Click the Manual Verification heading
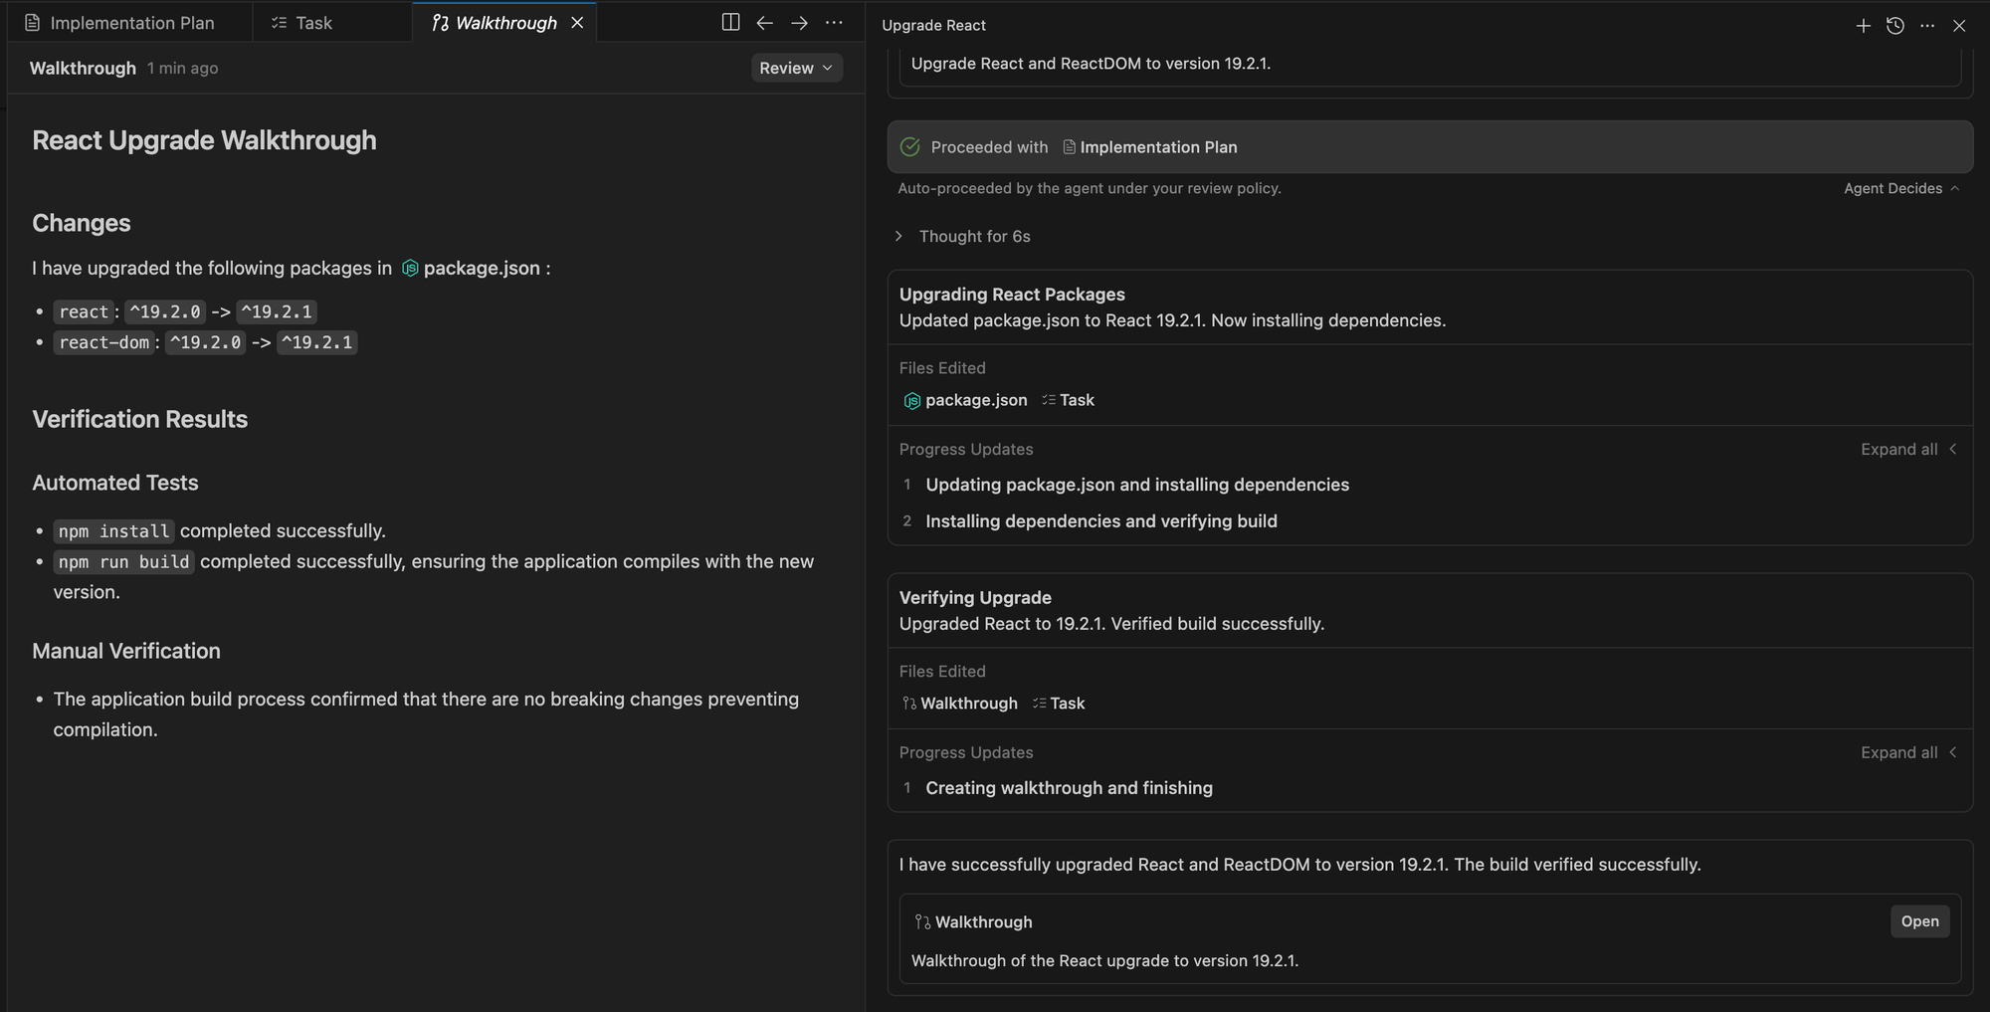The width and height of the screenshot is (1990, 1012). 126,651
